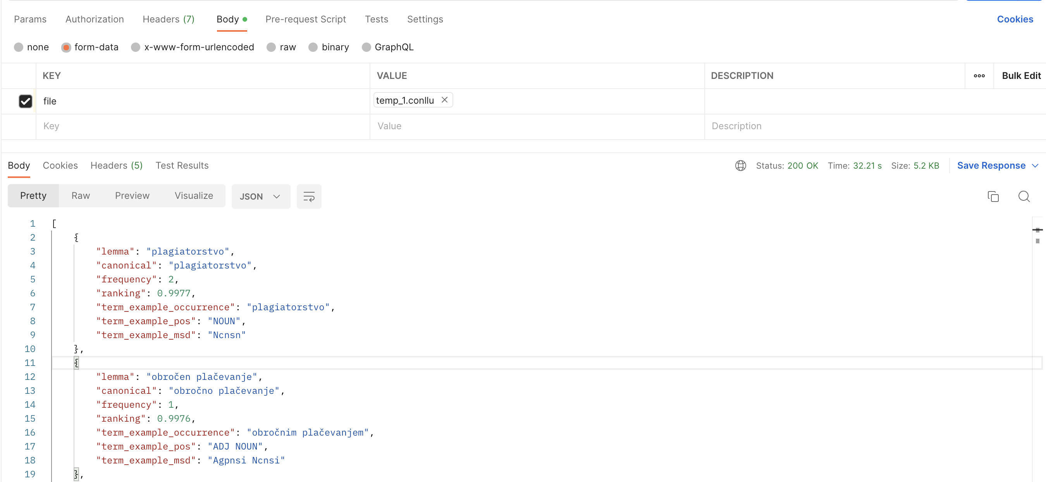Select the raw body type radio
The image size is (1046, 482).
click(271, 47)
